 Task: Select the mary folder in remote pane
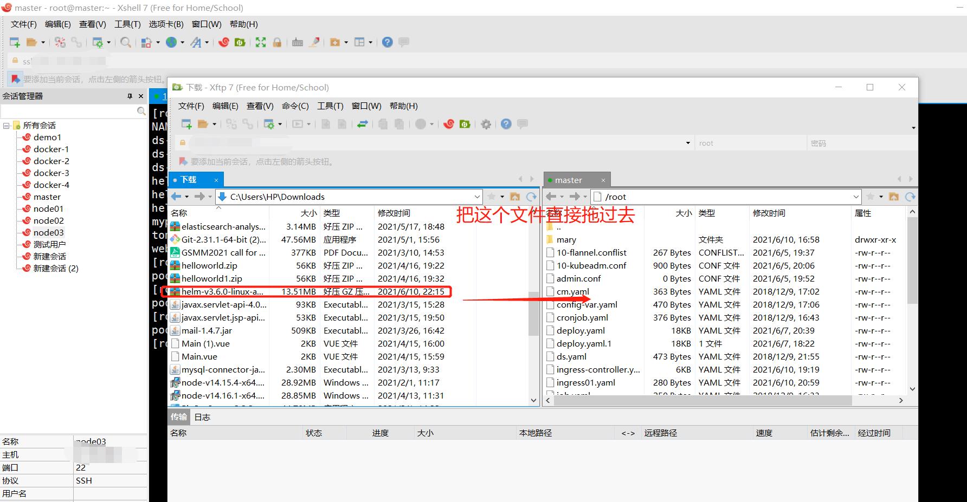click(566, 239)
